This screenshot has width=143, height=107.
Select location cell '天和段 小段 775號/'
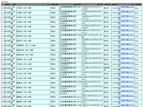[x=33, y=27]
